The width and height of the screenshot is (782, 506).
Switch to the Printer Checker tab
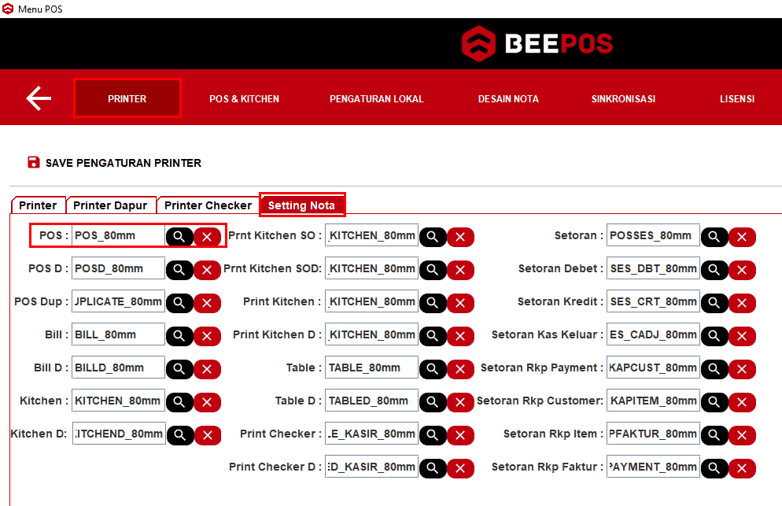click(208, 205)
